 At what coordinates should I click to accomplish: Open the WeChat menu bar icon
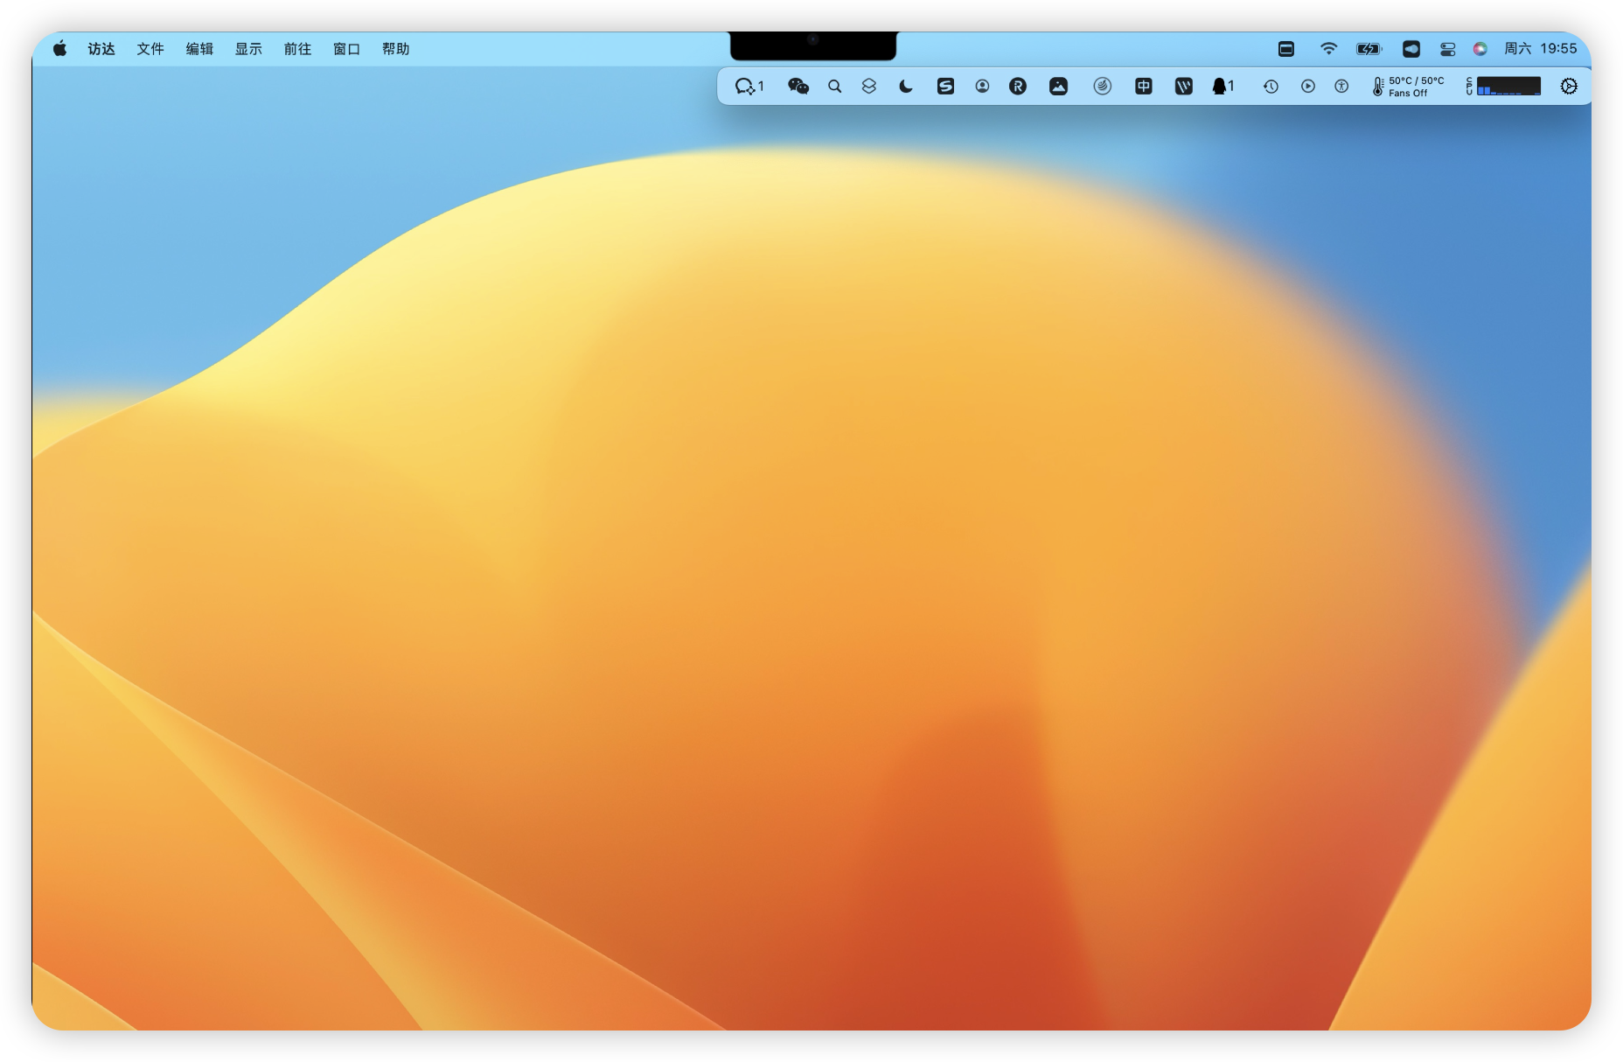[798, 86]
